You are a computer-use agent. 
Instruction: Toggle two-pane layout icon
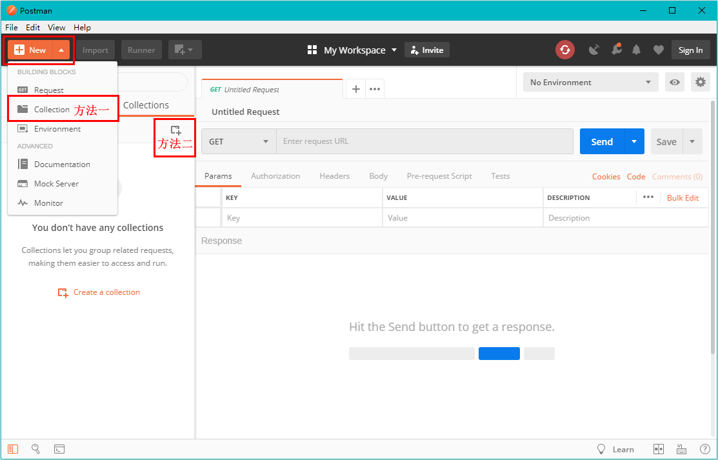point(659,450)
